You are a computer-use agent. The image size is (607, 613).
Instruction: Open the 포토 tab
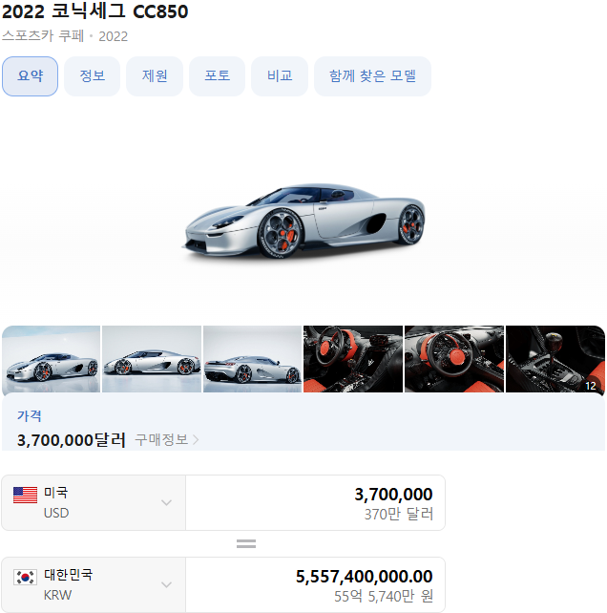218,76
